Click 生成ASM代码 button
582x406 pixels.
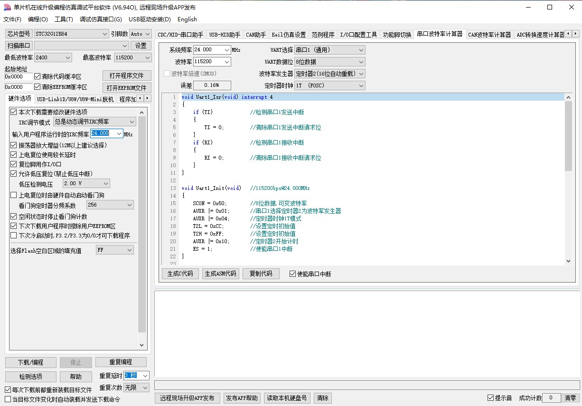click(220, 274)
